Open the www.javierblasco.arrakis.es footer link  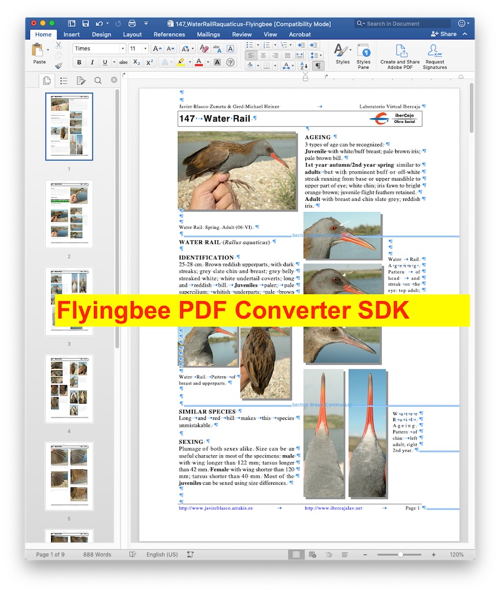pyautogui.click(x=216, y=508)
